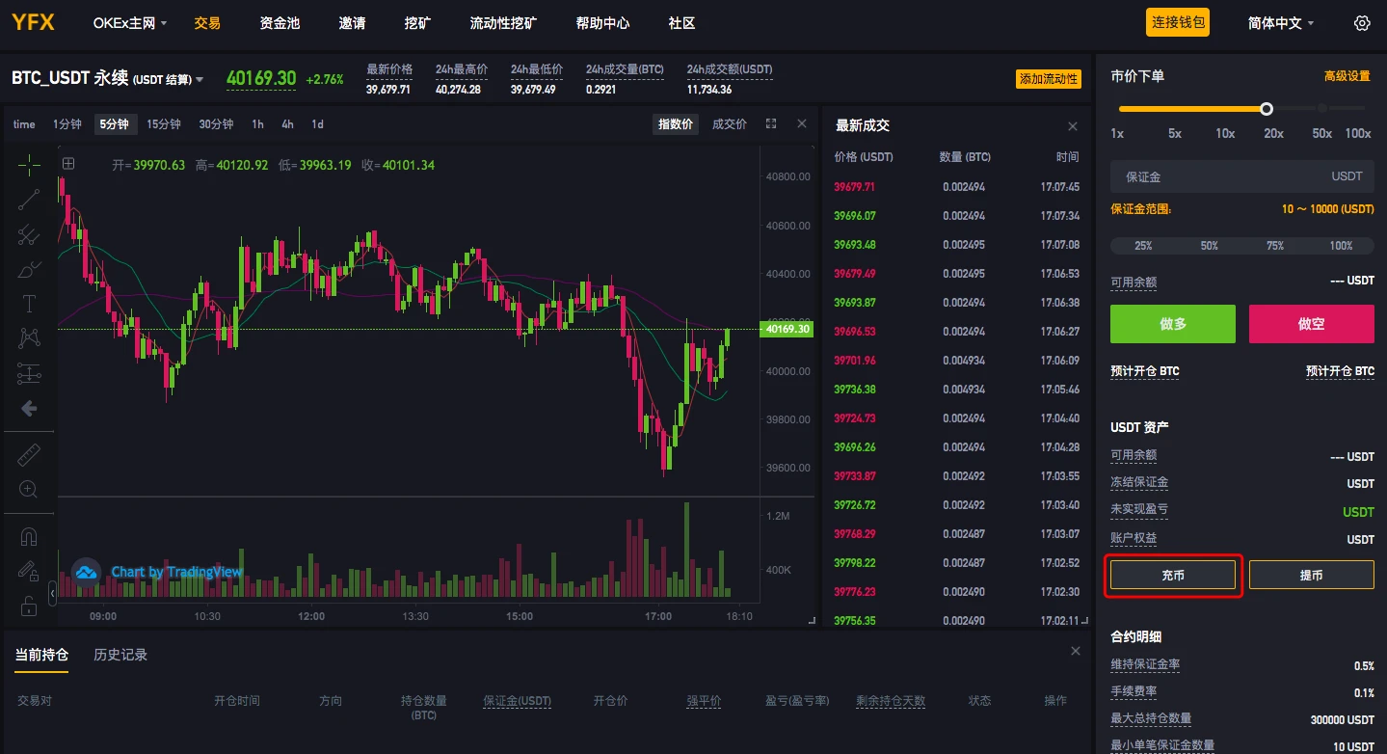
Task: Toggle magnet mode on chart
Action: pos(29,536)
